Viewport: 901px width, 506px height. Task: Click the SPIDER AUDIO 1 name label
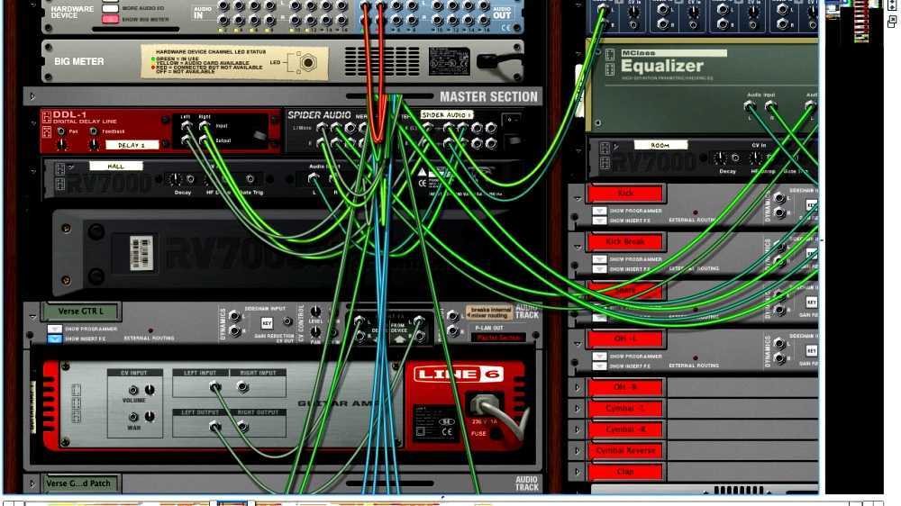click(x=447, y=115)
